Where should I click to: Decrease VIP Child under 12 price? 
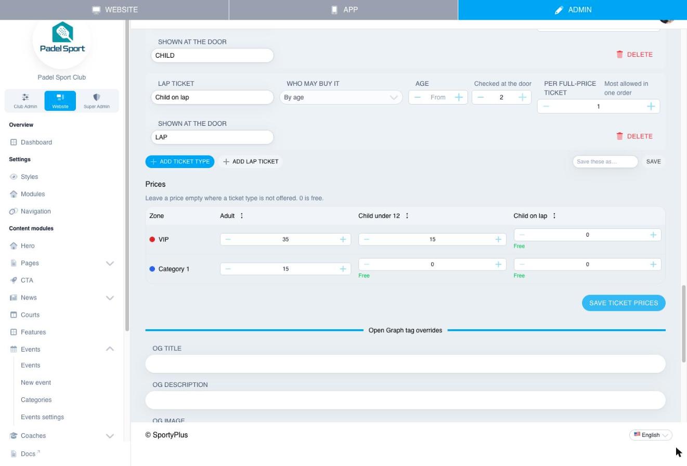tap(367, 239)
